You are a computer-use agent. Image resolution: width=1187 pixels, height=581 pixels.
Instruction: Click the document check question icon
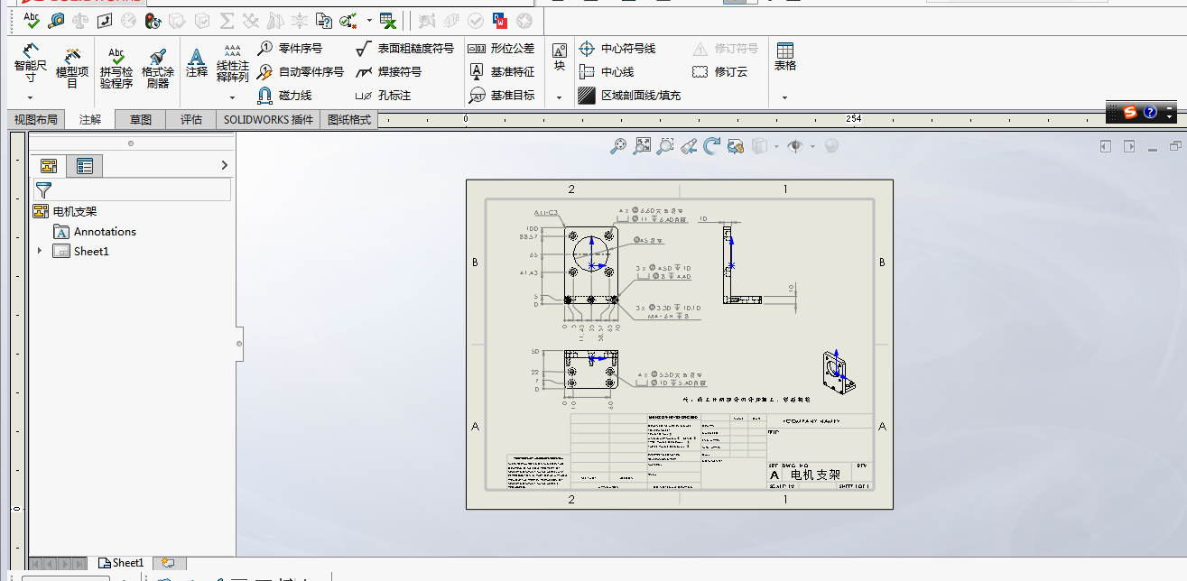pos(324,19)
